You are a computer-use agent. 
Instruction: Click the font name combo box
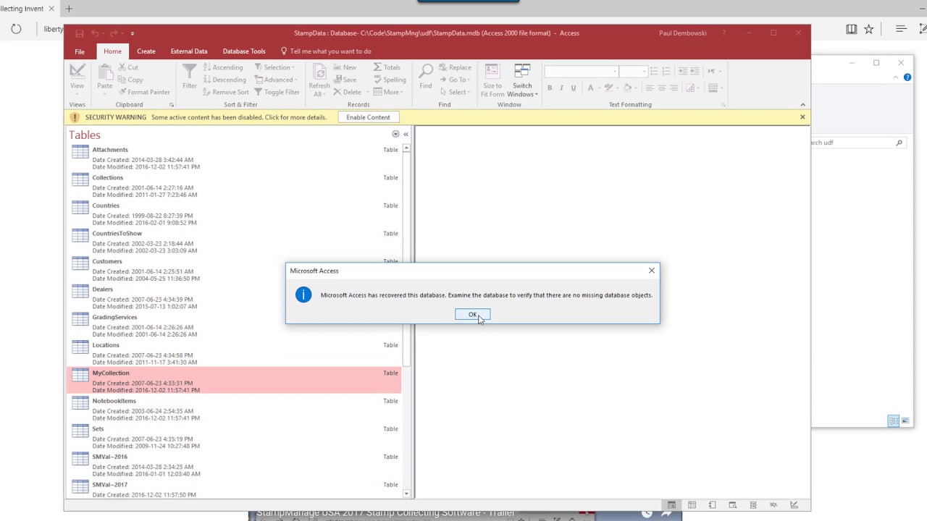coord(581,71)
